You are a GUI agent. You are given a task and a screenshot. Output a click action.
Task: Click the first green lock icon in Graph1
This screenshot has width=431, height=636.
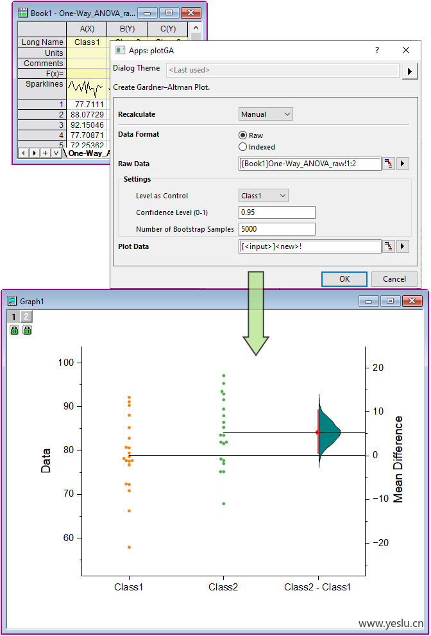pyautogui.click(x=15, y=330)
